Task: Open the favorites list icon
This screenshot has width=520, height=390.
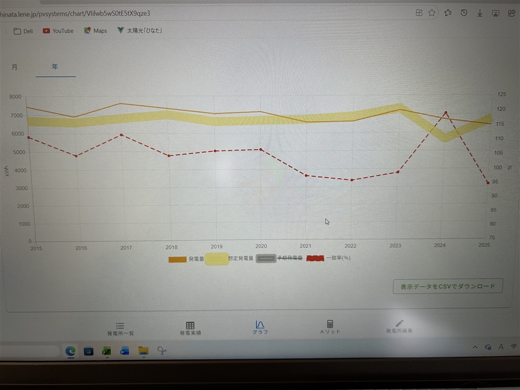Action: click(x=448, y=13)
